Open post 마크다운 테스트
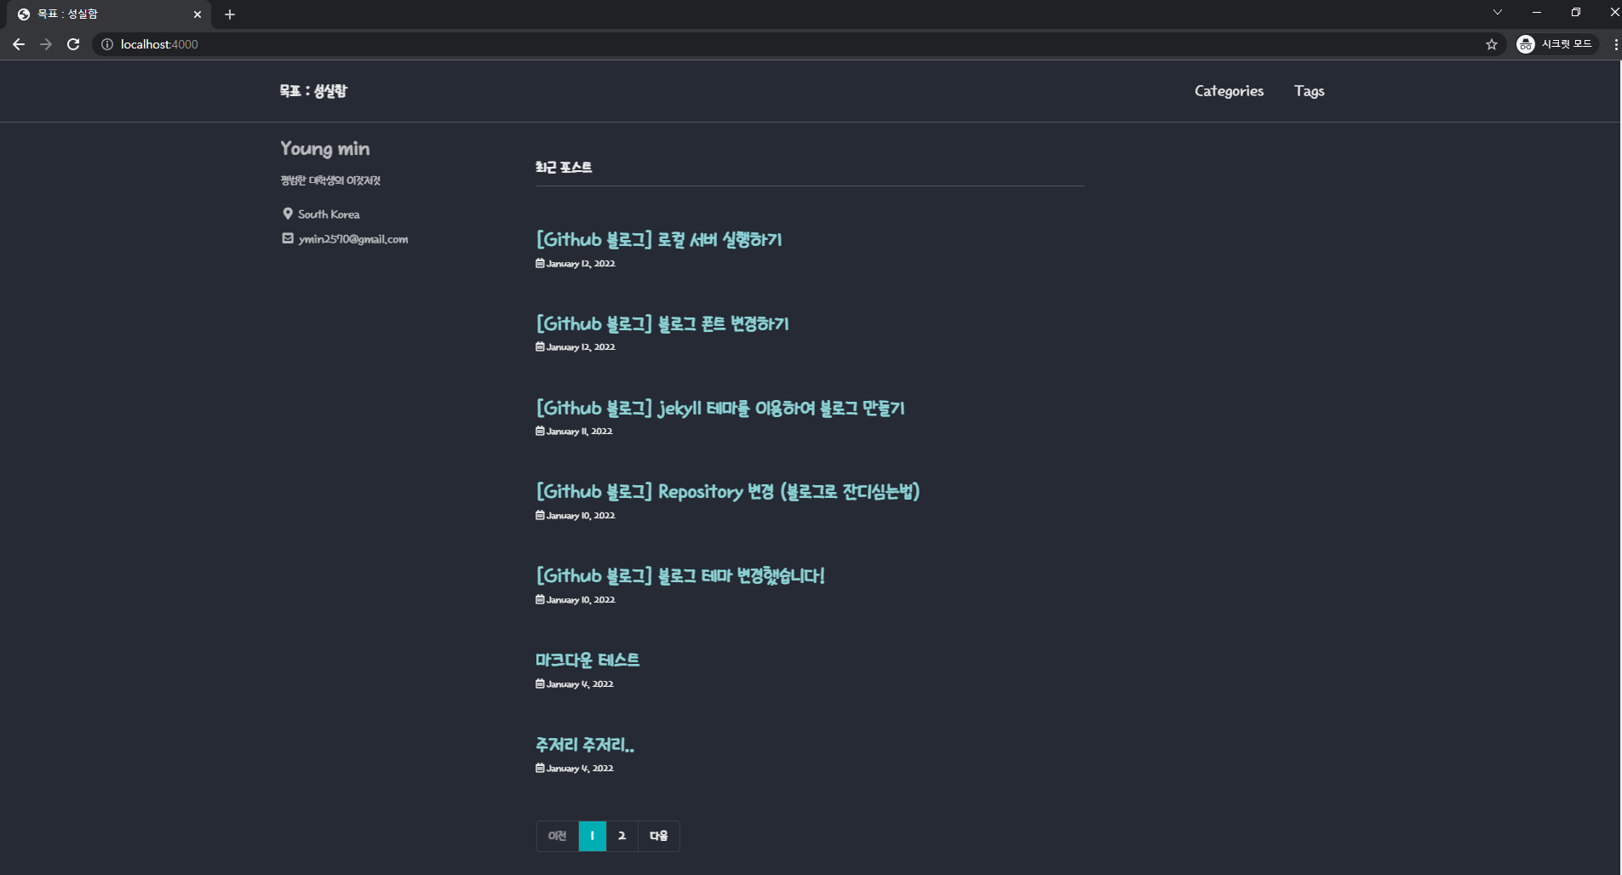Screen dimensions: 1622x875 587,661
